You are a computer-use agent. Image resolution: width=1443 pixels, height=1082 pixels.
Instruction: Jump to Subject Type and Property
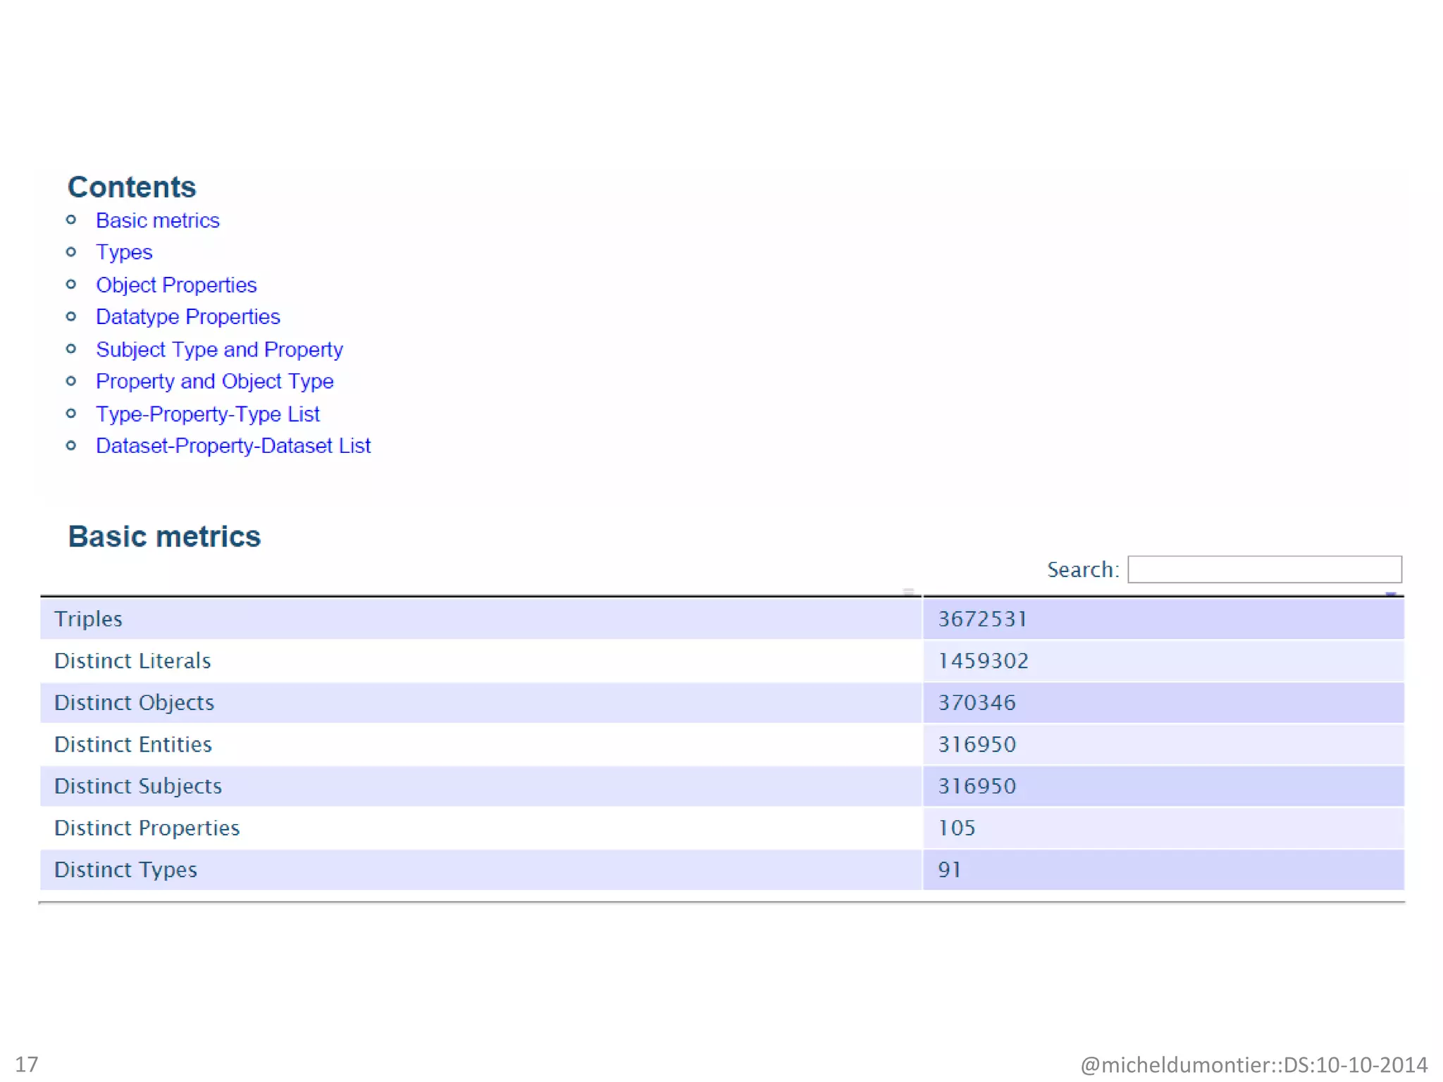pos(219,349)
